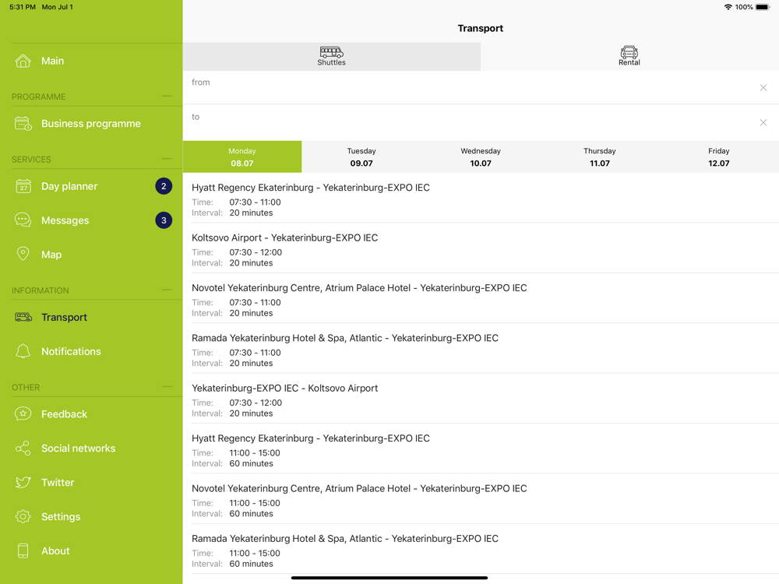Screen dimensions: 779x584
Task: Select the Wednesday 10.07 day tab
Action: coord(481,157)
